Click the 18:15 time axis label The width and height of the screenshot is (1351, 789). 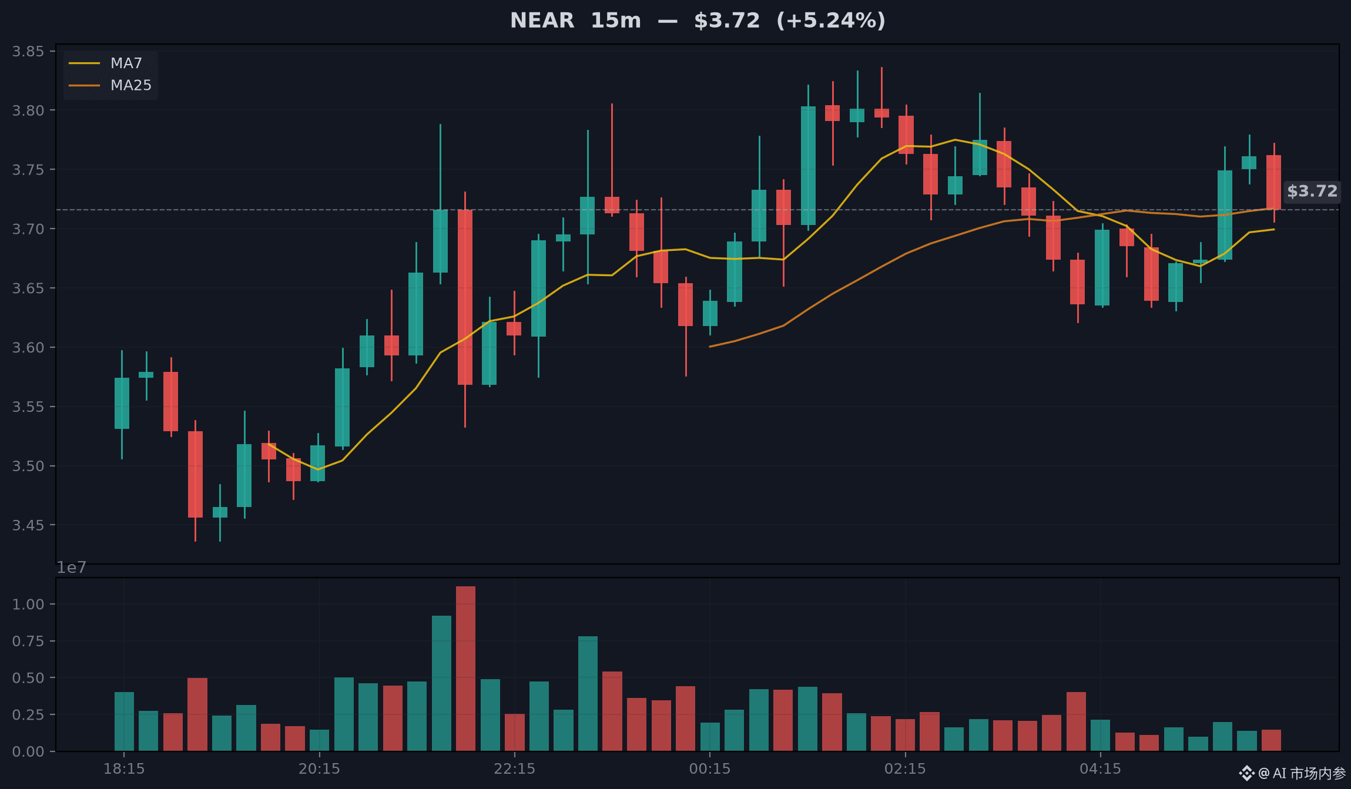pos(124,768)
